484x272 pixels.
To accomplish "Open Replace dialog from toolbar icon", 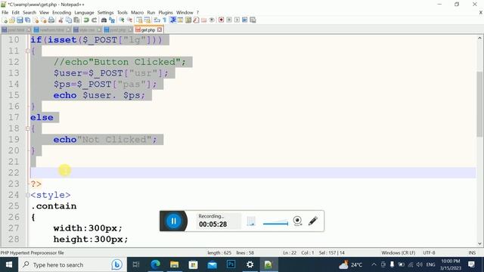I will pos(112,20).
